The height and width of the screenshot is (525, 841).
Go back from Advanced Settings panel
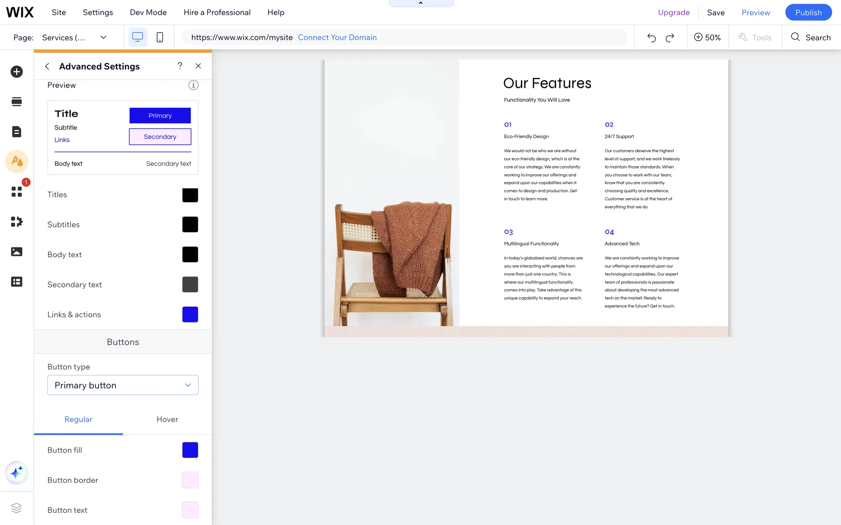47,66
